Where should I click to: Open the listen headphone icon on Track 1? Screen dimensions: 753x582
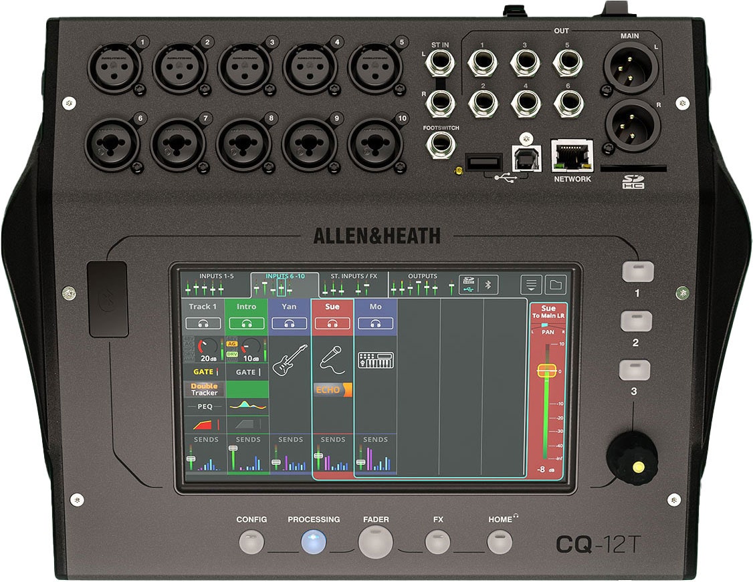coord(203,322)
